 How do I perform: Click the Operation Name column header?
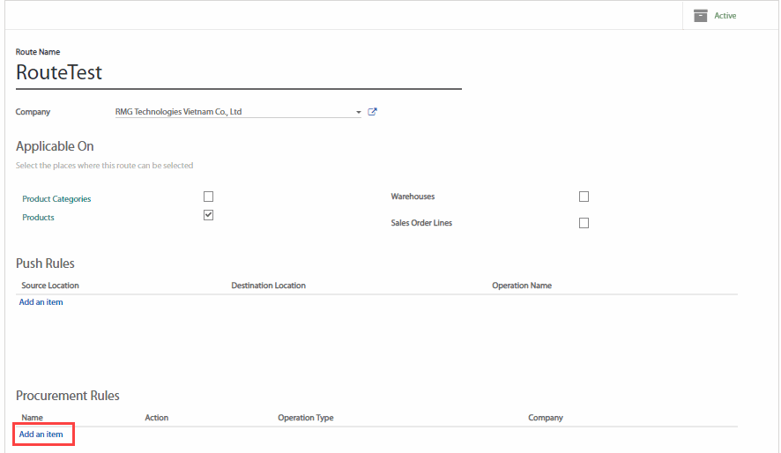(522, 286)
